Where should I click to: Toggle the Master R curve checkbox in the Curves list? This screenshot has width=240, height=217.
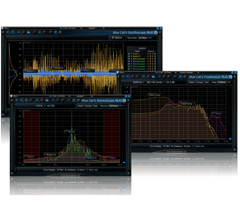[x=129, y=57]
